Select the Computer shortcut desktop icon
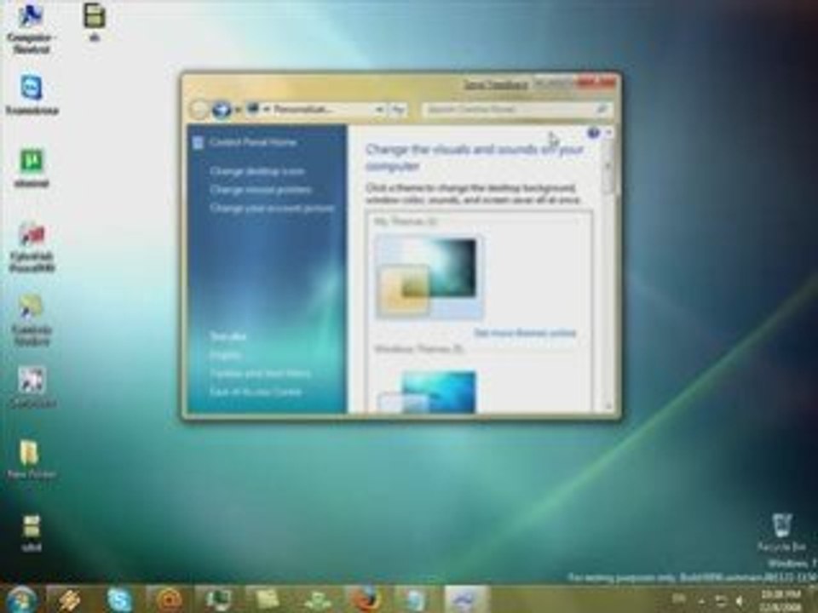 32,28
